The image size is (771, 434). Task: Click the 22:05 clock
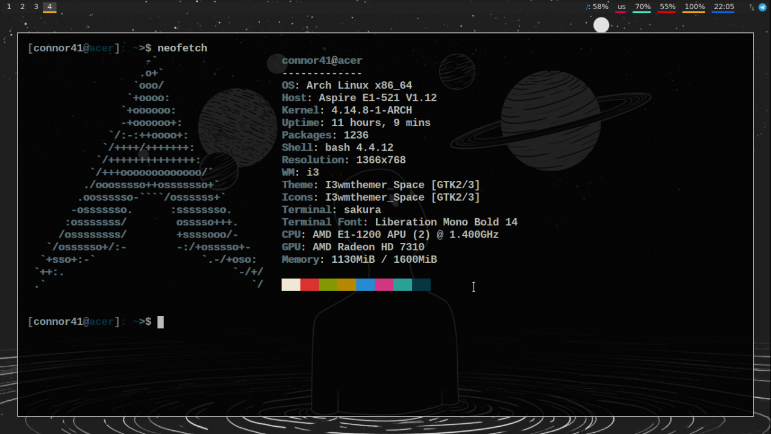coord(723,7)
